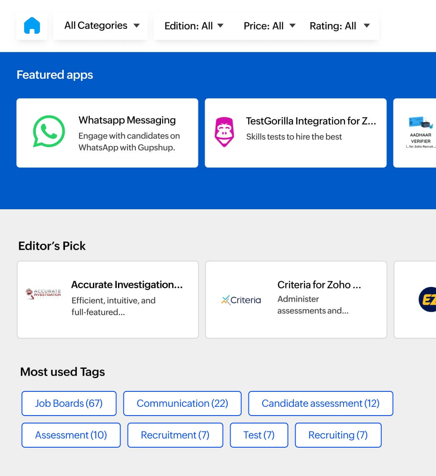Screen dimensions: 436x476
Task: Toggle the Job Boards (67) tag filter
Action: (x=69, y=403)
